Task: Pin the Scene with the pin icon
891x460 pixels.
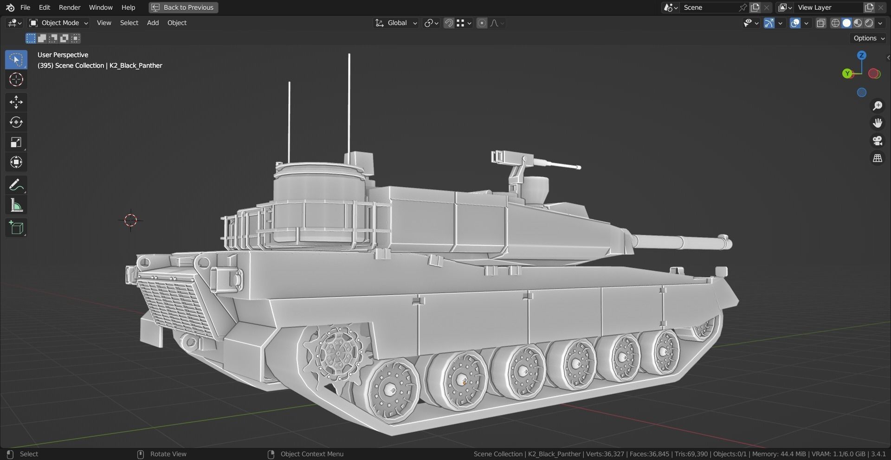Action: click(x=742, y=7)
